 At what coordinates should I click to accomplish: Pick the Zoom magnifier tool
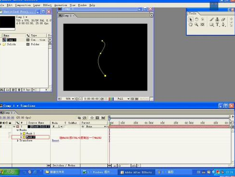click(196, 24)
